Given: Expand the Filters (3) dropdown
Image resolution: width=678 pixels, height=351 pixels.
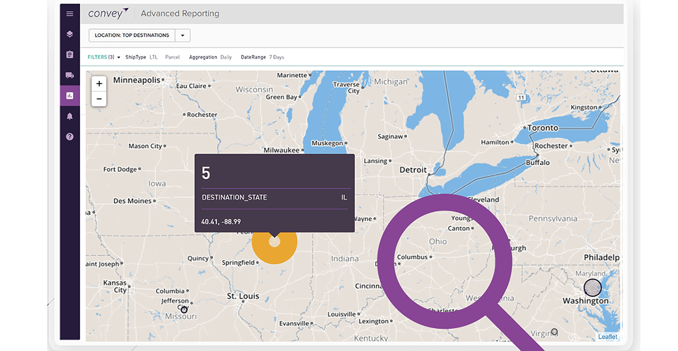Looking at the screenshot, I should (104, 57).
